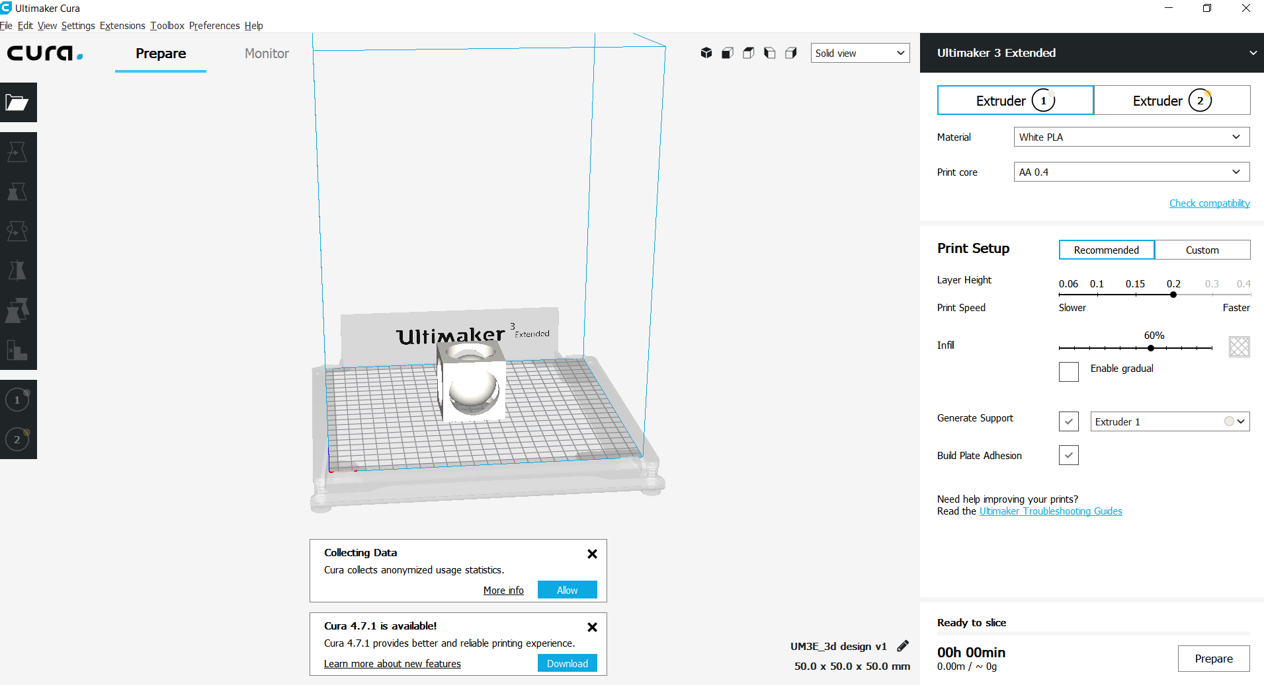Choose extruder 2 button in left sidebar
The width and height of the screenshot is (1264, 685).
[18, 439]
